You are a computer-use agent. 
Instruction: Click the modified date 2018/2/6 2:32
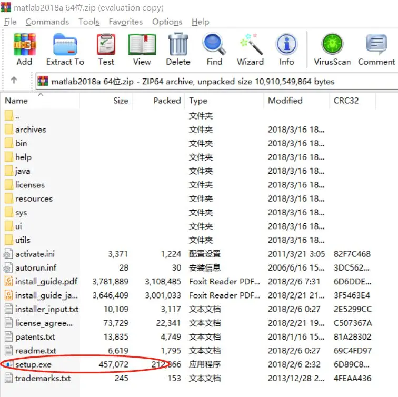click(294, 364)
